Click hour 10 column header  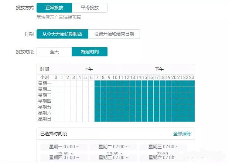[x=115, y=77]
